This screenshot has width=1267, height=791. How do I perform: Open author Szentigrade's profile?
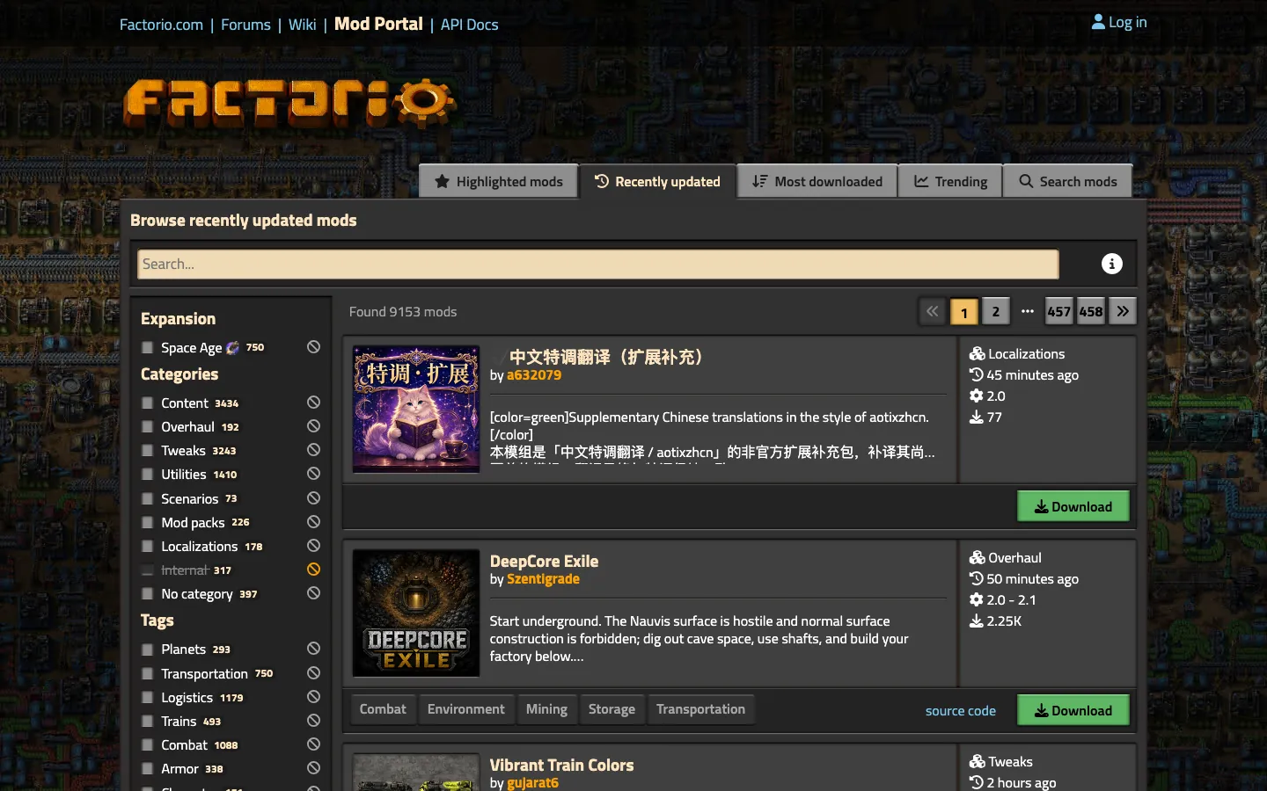(543, 578)
